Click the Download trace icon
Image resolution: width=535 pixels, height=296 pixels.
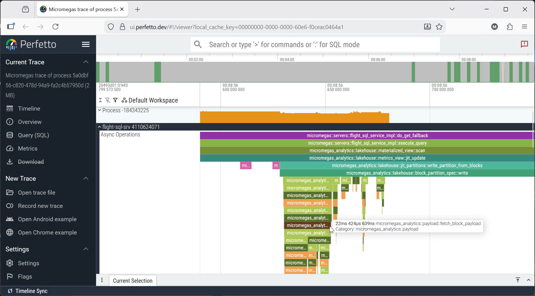click(10, 162)
